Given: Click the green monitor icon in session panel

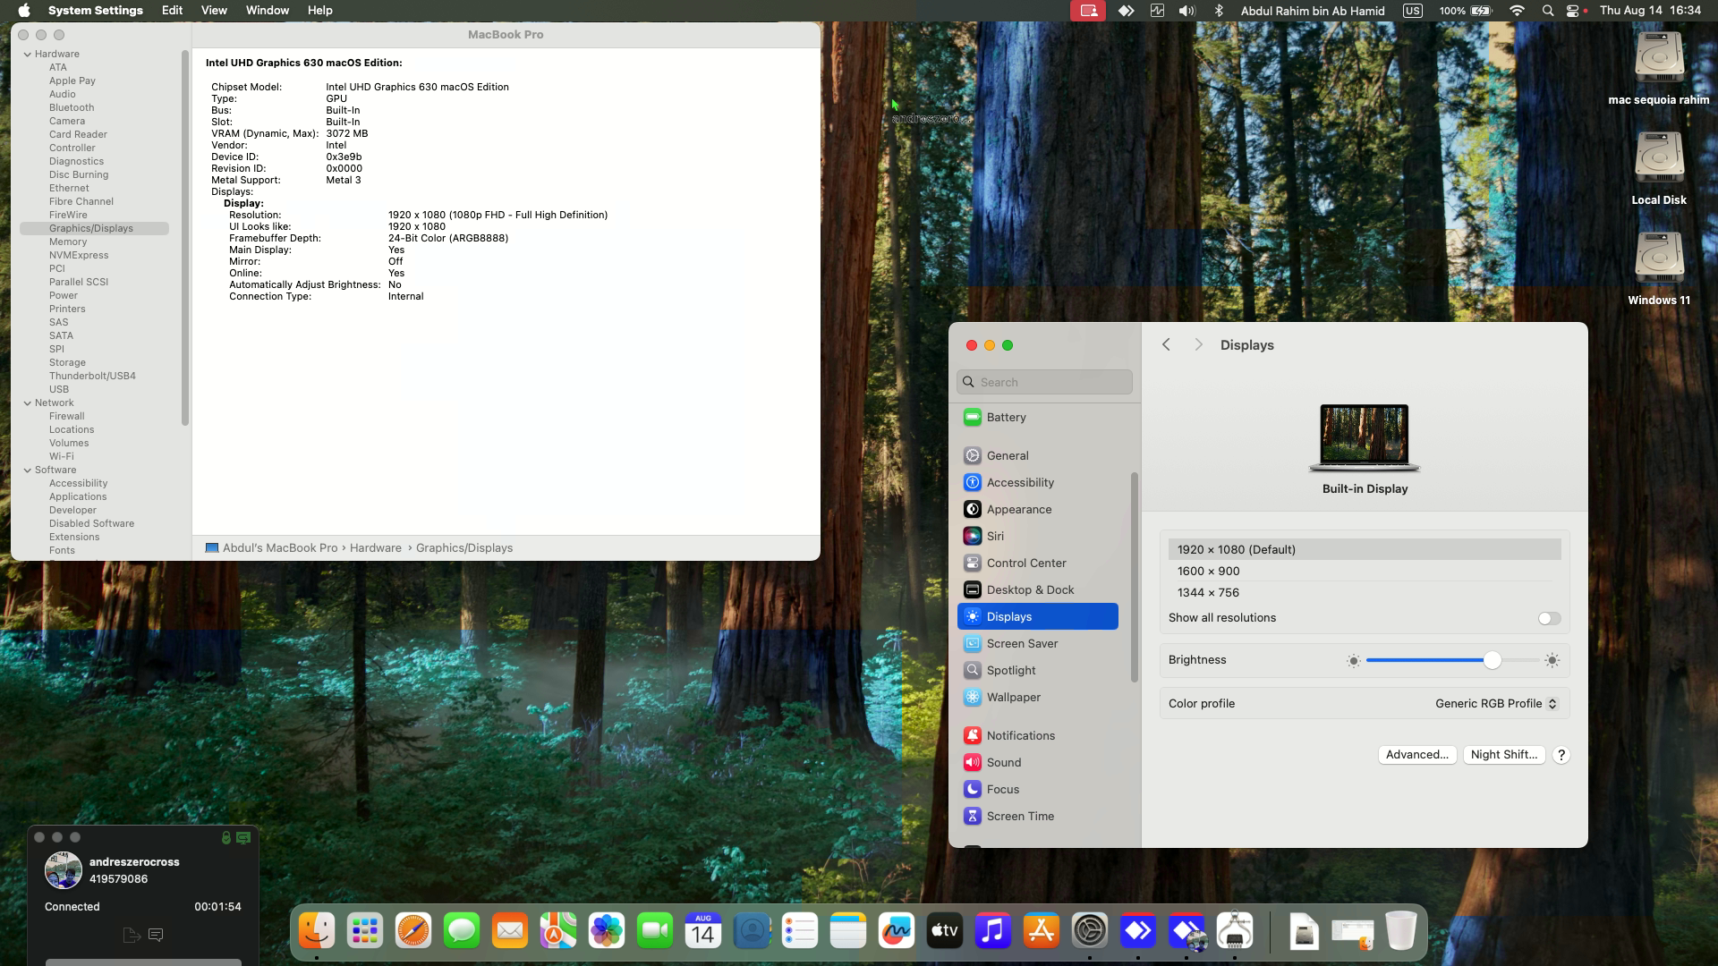Looking at the screenshot, I should [x=243, y=838].
